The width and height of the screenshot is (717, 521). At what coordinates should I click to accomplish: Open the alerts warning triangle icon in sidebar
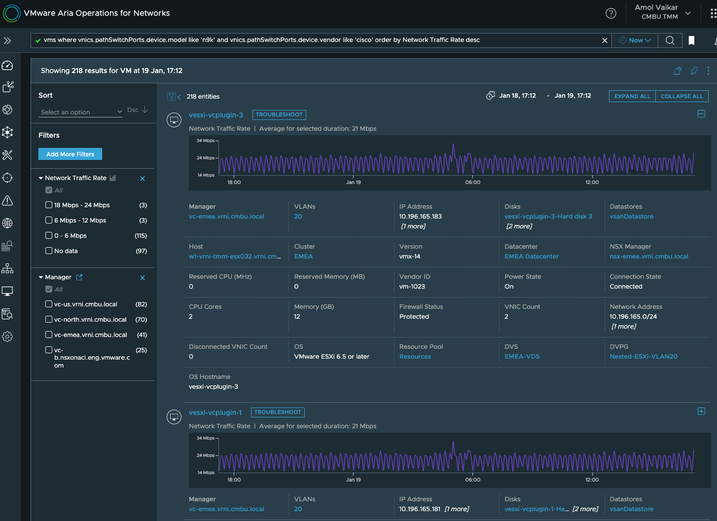pos(7,200)
